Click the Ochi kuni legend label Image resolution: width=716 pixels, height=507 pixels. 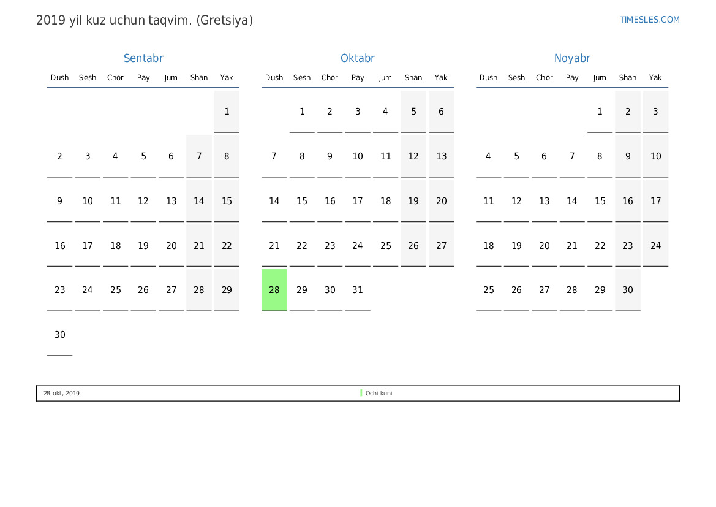click(379, 393)
